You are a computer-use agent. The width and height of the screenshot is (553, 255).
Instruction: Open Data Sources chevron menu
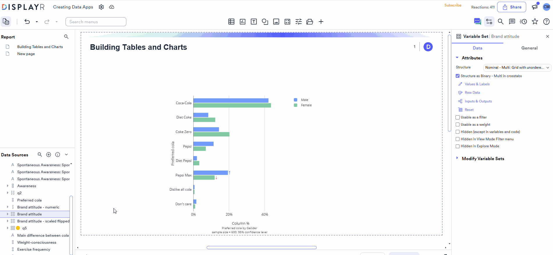66,155
